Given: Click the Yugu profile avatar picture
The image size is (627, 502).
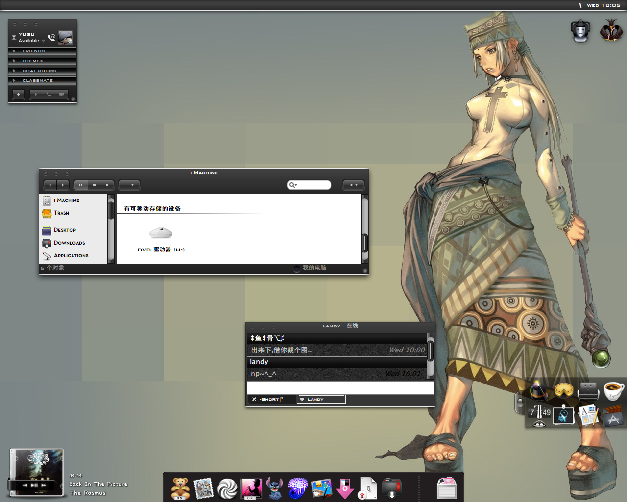Looking at the screenshot, I should point(65,38).
